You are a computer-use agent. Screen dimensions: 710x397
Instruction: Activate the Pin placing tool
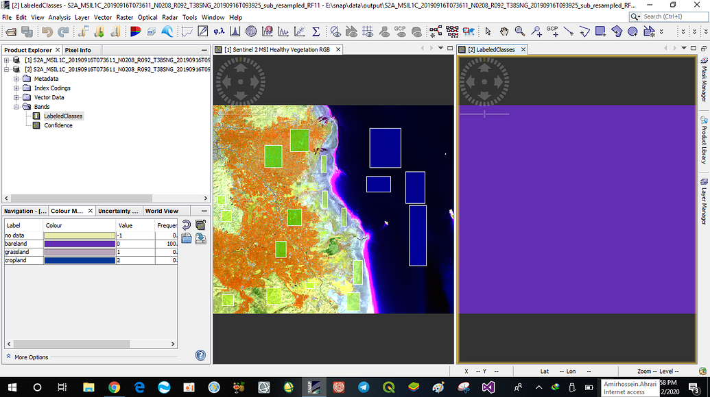(x=536, y=31)
